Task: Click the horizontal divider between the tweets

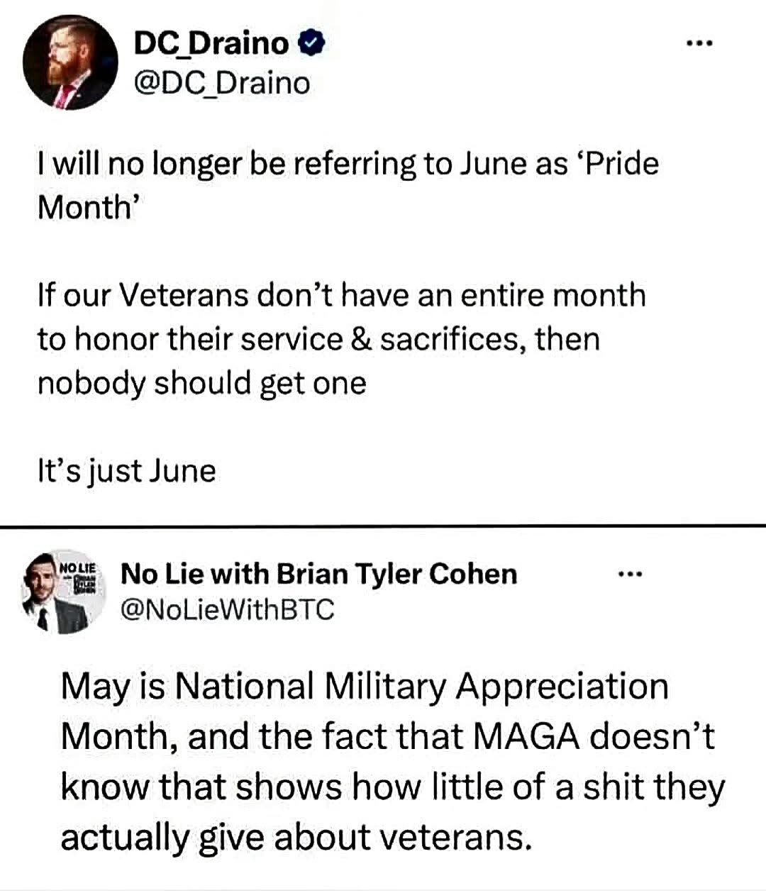Action: click(383, 526)
